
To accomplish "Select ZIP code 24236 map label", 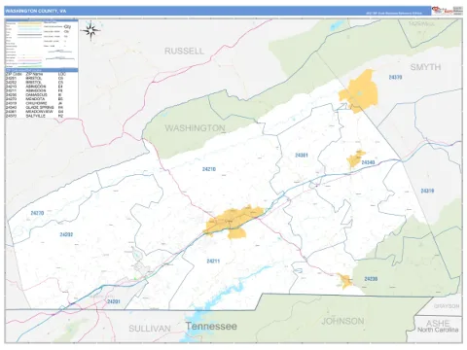I will point(371,279).
